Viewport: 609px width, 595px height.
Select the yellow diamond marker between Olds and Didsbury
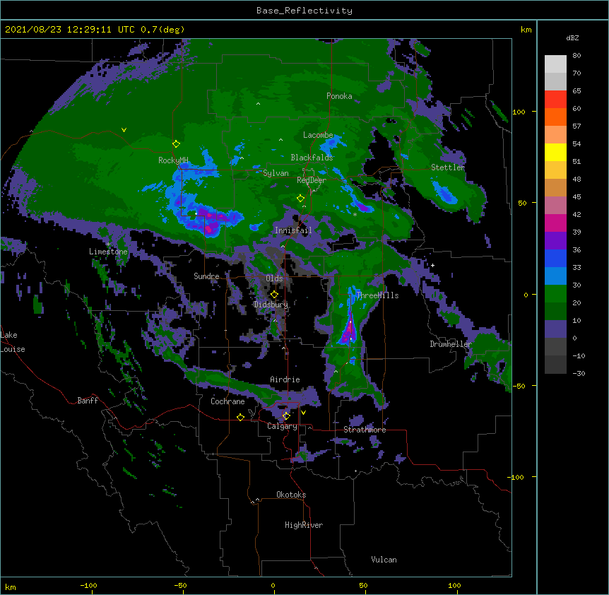pyautogui.click(x=274, y=295)
